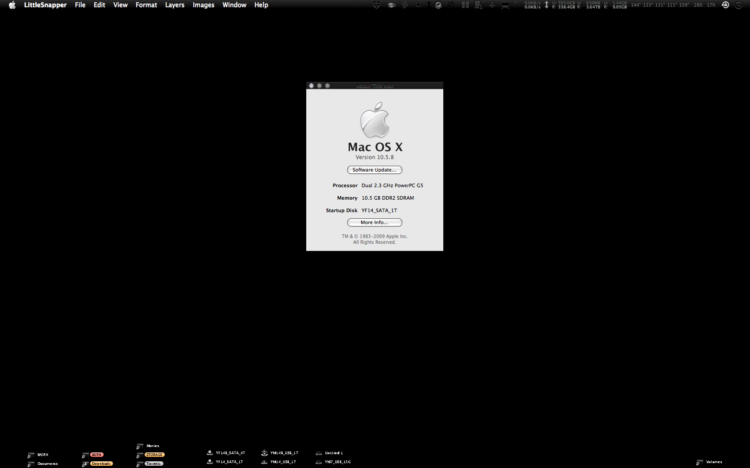
Task: Open the View menu
Action: tap(120, 5)
